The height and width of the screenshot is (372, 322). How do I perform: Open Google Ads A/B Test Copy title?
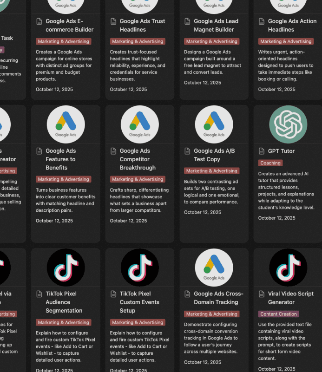[214, 155]
